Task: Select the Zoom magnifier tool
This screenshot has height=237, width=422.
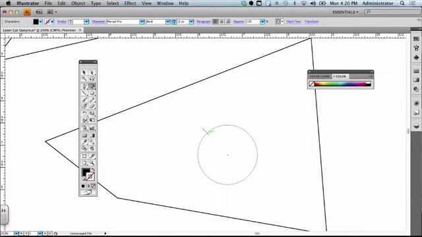Action: (x=92, y=163)
